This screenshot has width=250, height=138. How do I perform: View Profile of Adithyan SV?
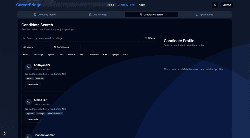coord(33,84)
